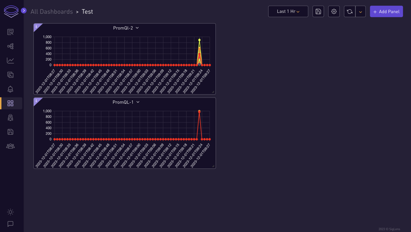Open dashboard settings gear
This screenshot has width=411, height=232.
pyautogui.click(x=334, y=11)
